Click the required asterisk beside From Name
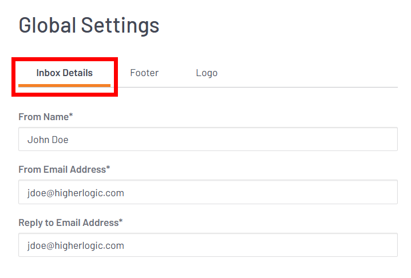 point(71,116)
